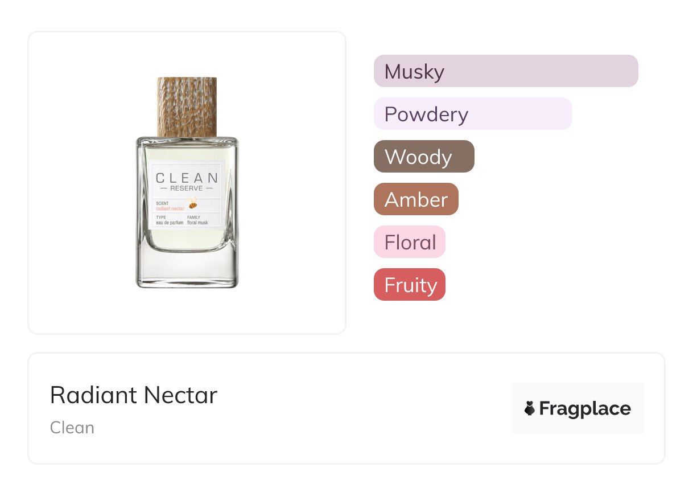693x492 pixels.
Task: Click 'eau de parfum' type on label
Action: [x=169, y=223]
